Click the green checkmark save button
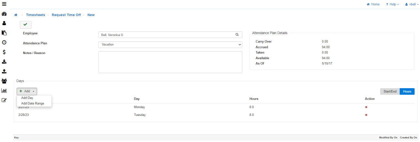The image size is (420, 142). click(26, 24)
